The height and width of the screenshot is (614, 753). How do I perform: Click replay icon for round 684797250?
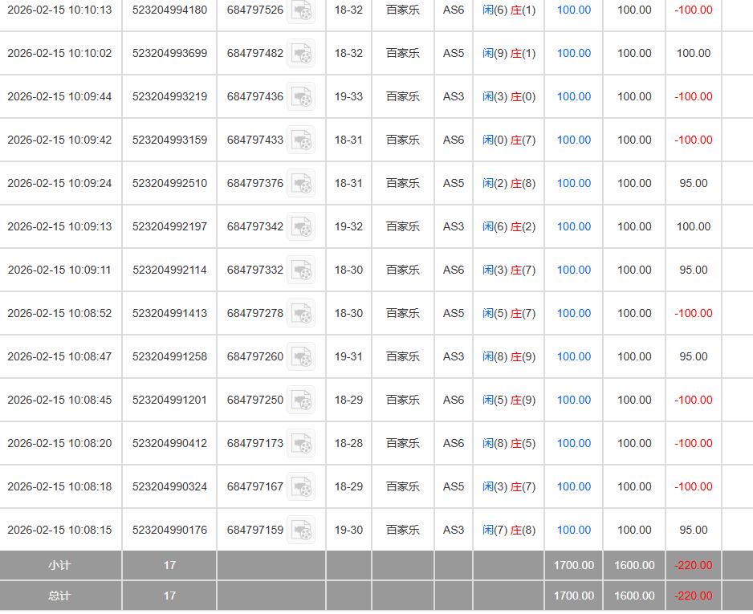point(301,401)
